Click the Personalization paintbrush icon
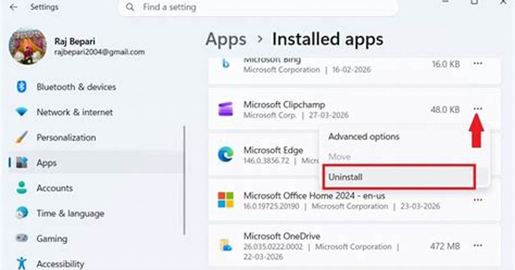This screenshot has width=515, height=270. [22, 137]
